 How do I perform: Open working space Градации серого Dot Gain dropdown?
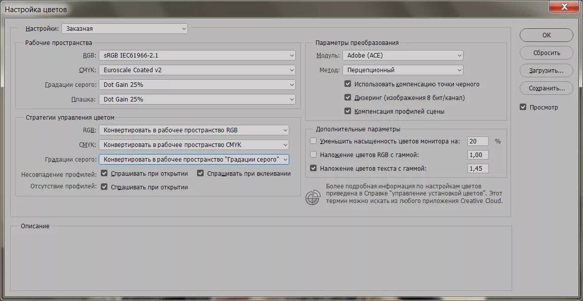(x=197, y=84)
